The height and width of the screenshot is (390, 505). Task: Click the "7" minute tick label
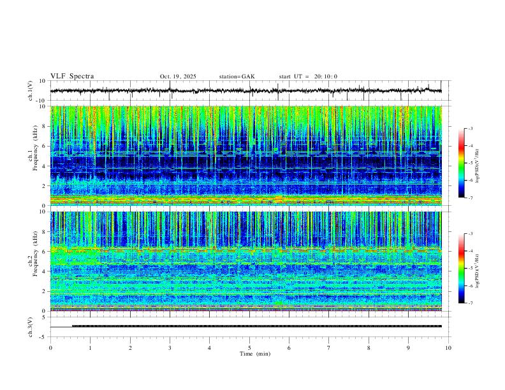329,348
